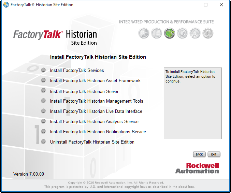Click the gray wrench suite icon

pos(195,33)
